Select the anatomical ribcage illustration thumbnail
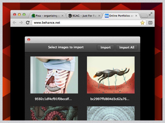165x123 pixels. [x=54, y=75]
